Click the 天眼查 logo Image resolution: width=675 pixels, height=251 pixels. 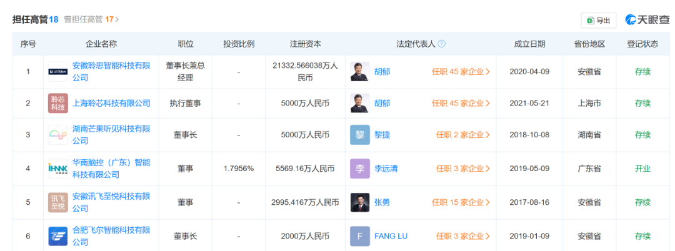click(647, 20)
